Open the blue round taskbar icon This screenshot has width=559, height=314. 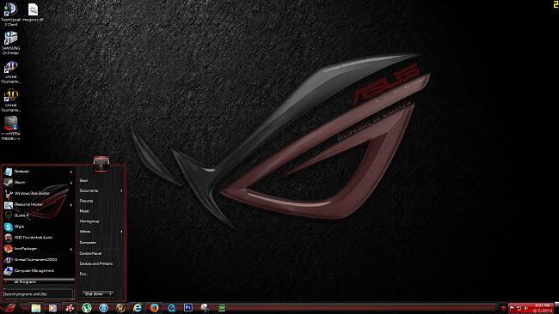(103, 308)
